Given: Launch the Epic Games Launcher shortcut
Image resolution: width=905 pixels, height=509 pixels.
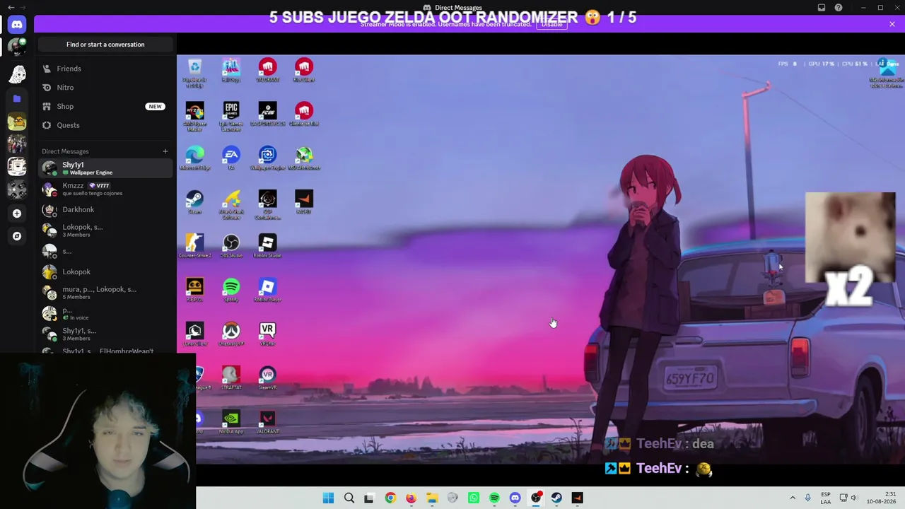Looking at the screenshot, I should point(231,116).
